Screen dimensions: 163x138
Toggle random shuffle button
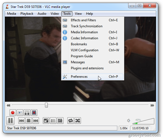pos(78,121)
